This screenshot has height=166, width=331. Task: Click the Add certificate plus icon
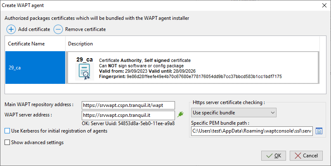(x=11, y=29)
